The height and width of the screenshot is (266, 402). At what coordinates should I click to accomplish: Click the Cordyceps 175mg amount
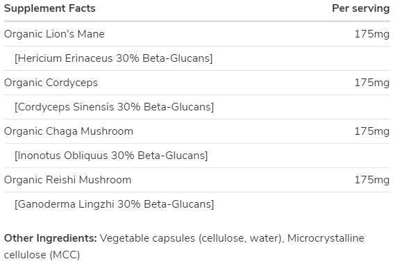tap(372, 83)
